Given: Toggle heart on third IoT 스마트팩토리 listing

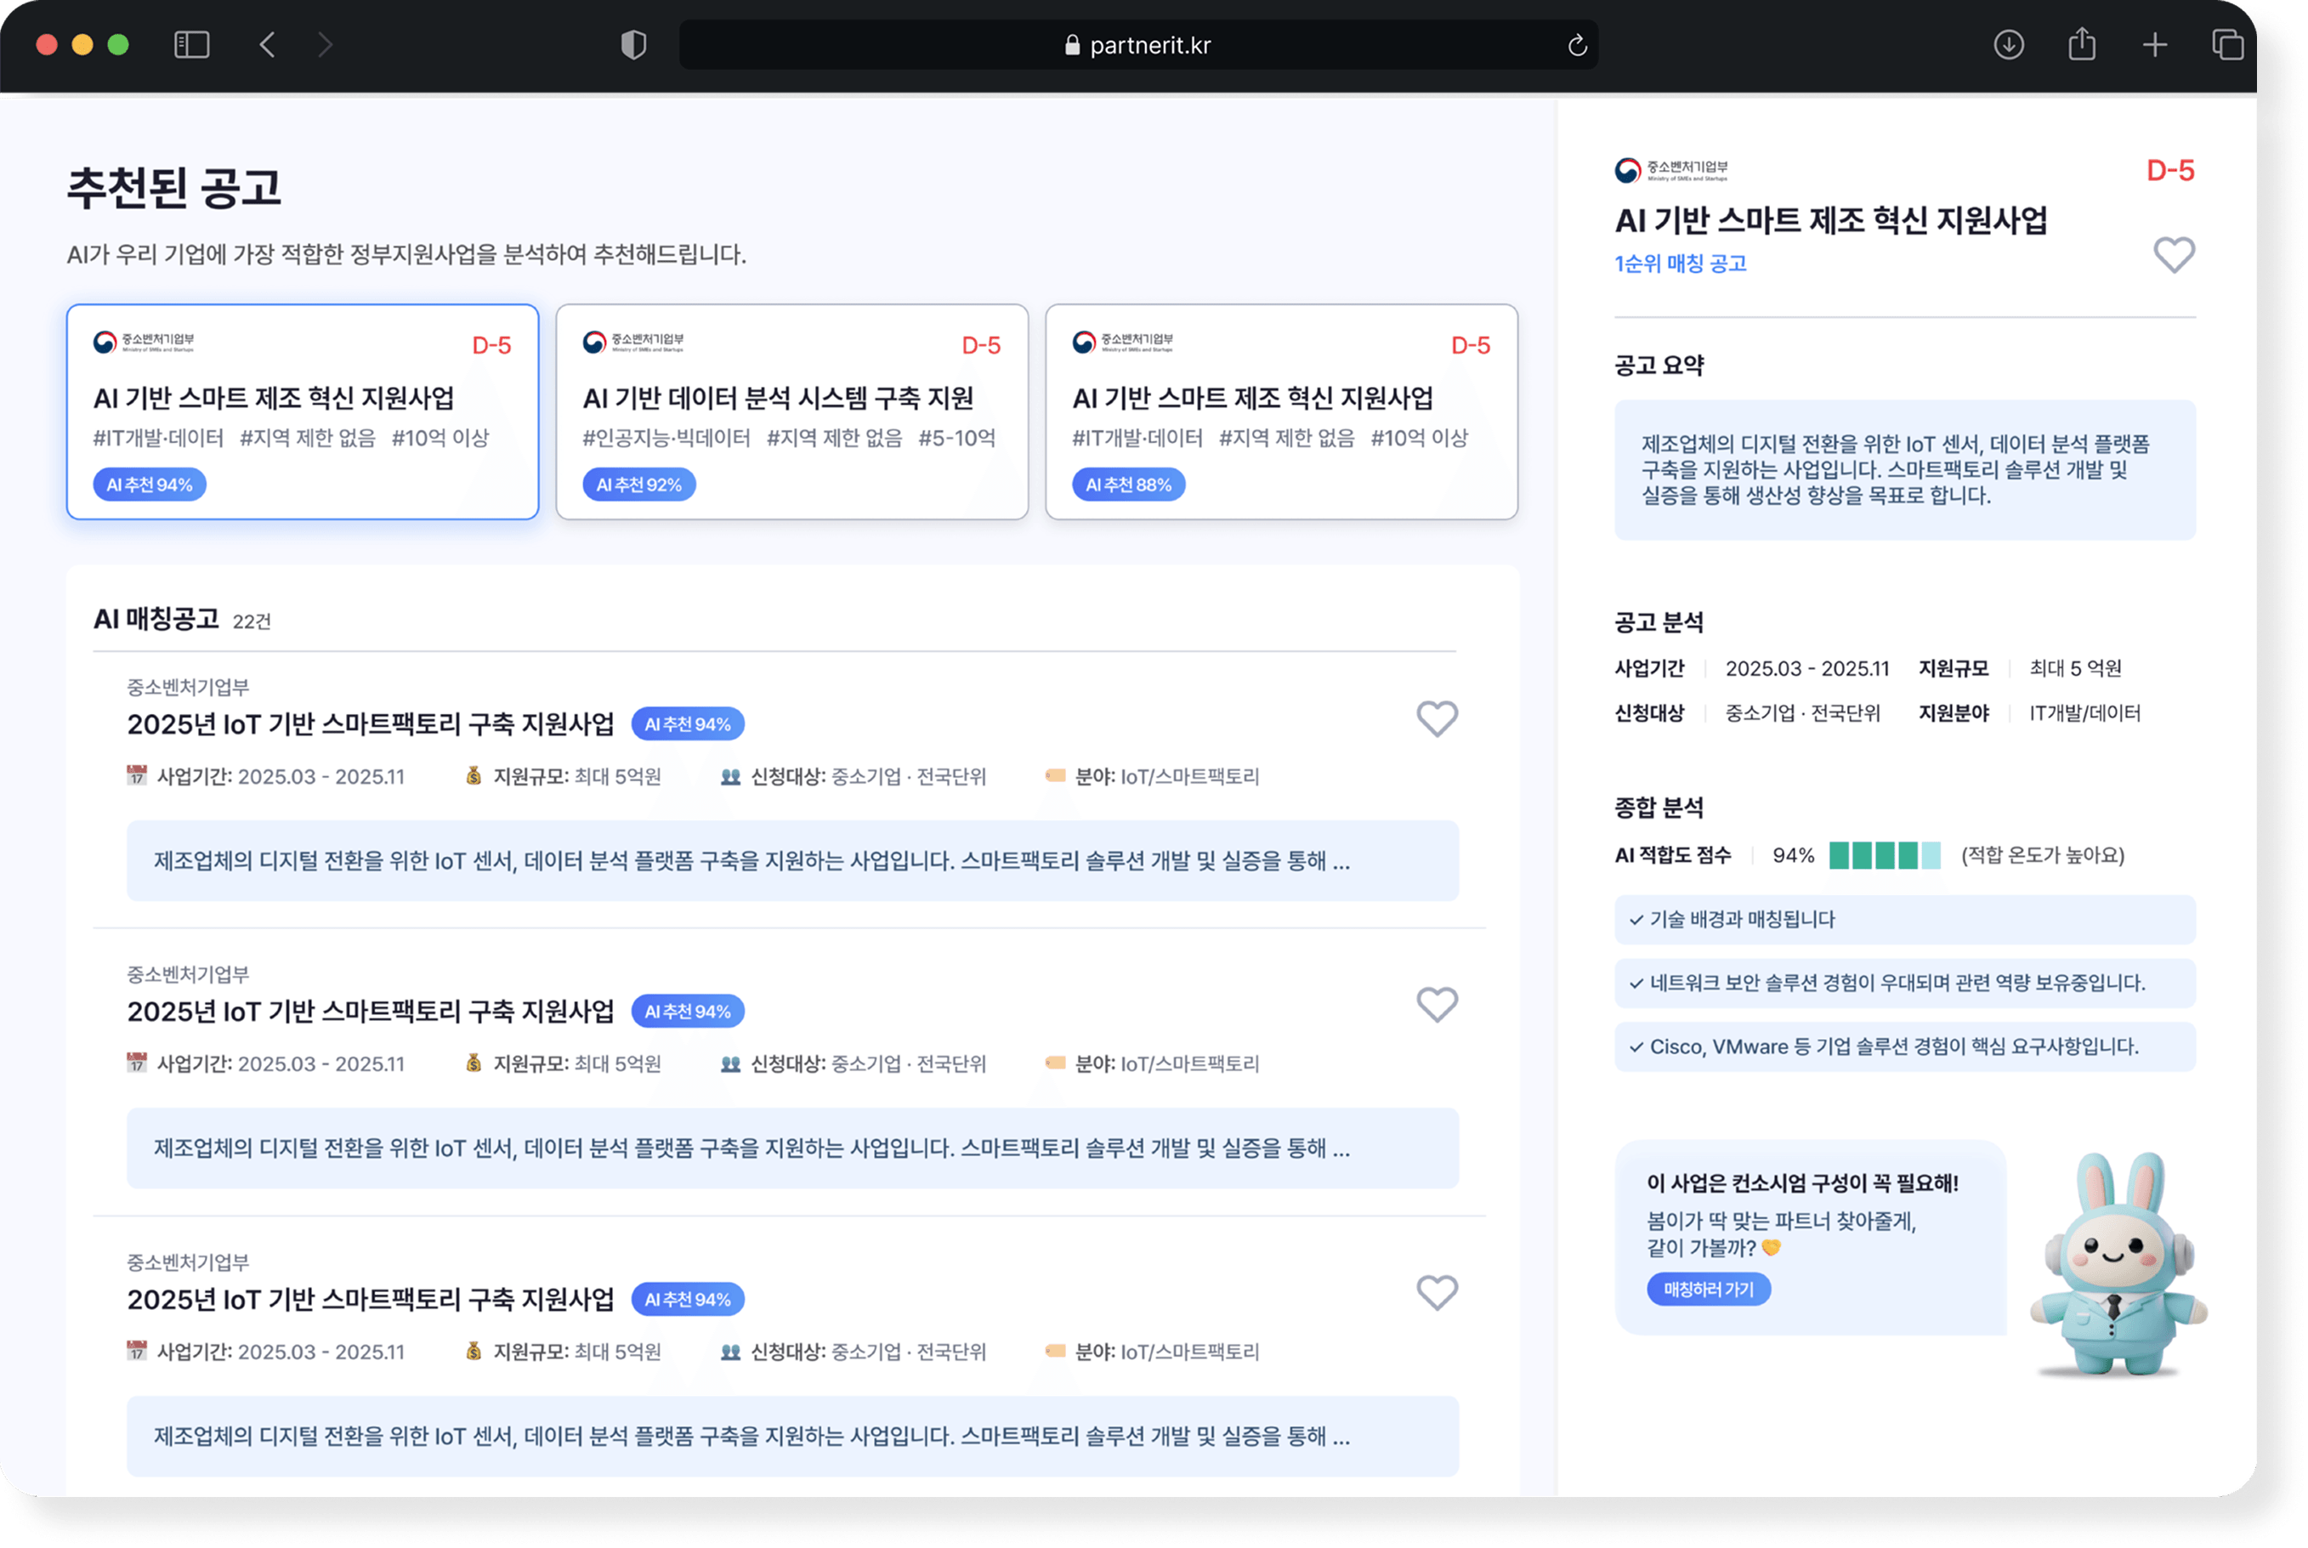Looking at the screenshot, I should [1437, 1292].
